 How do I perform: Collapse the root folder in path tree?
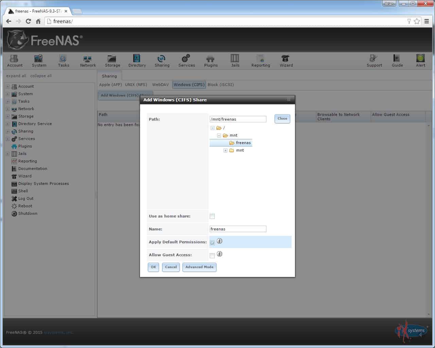[x=212, y=128]
